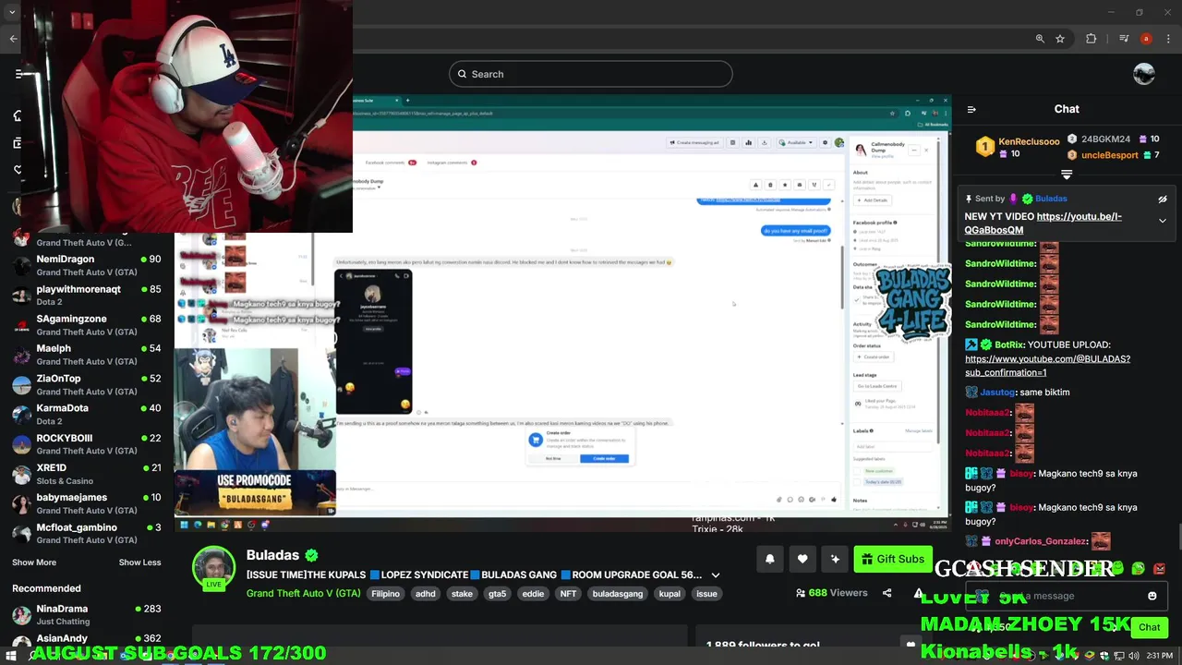Screen dimensions: 1182x665
Task: Open babymaejames channel in sidebar
Action: pyautogui.click(x=87, y=503)
